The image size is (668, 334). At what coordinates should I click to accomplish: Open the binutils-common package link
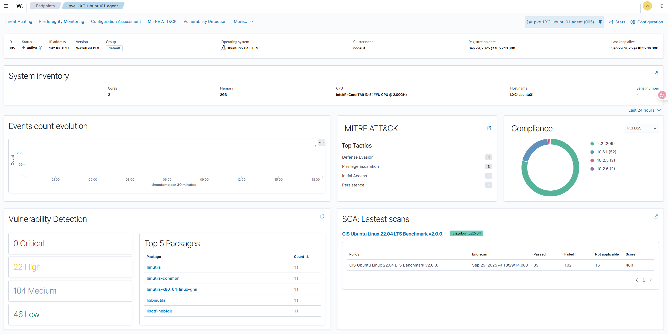163,278
